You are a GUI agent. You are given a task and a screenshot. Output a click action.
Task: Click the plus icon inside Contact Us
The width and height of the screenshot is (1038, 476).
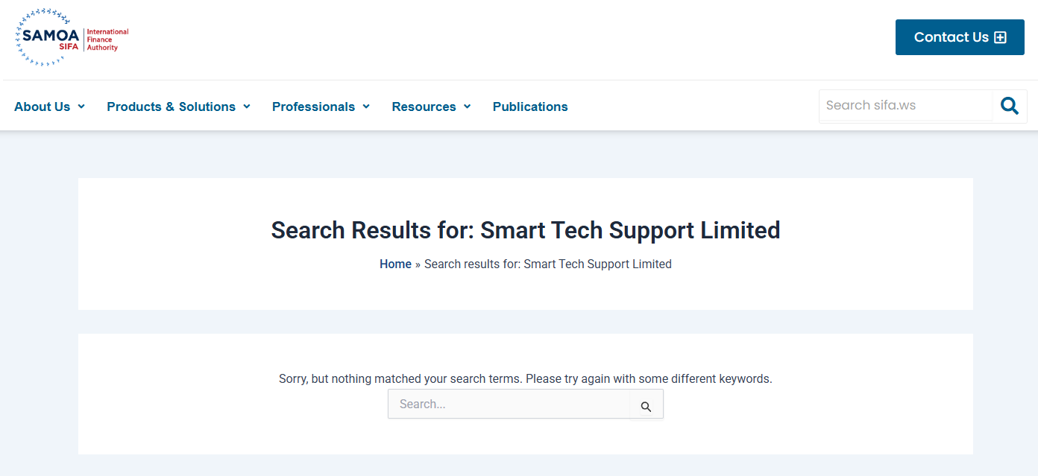click(1000, 37)
